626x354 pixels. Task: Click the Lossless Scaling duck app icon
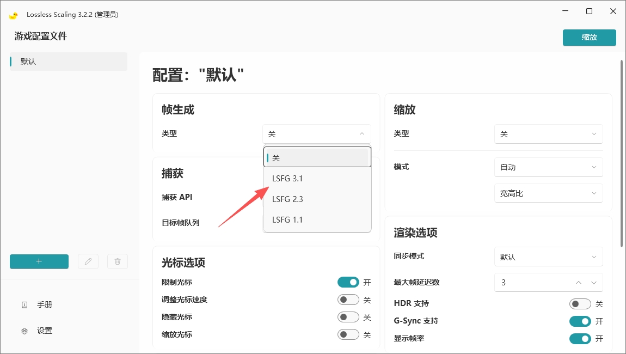[14, 15]
